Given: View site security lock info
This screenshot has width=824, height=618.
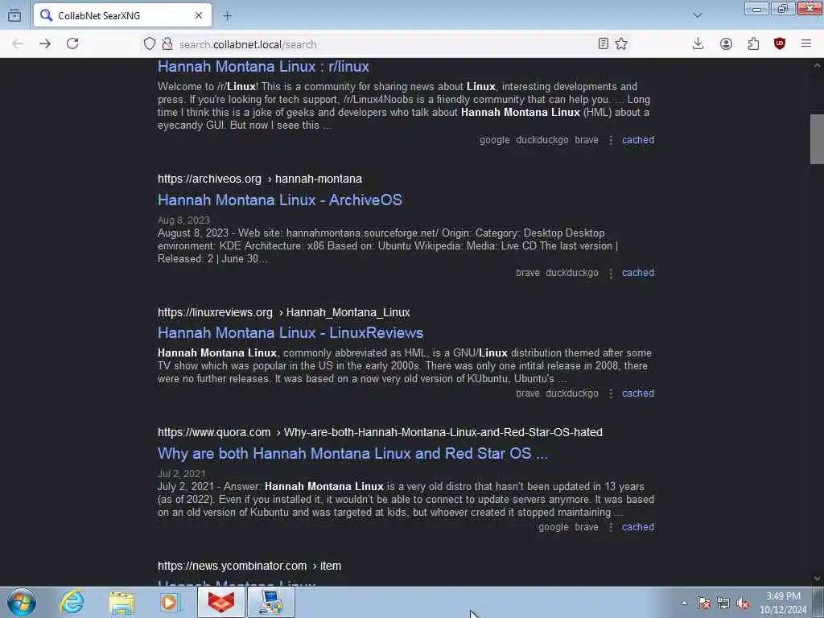Looking at the screenshot, I should 167,44.
